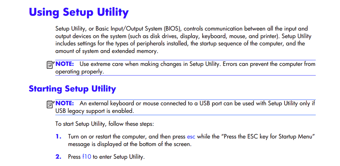Screen dimensions: 340x166
Task: Click the words "operating properly" in the first note
Action: [x=80, y=72]
